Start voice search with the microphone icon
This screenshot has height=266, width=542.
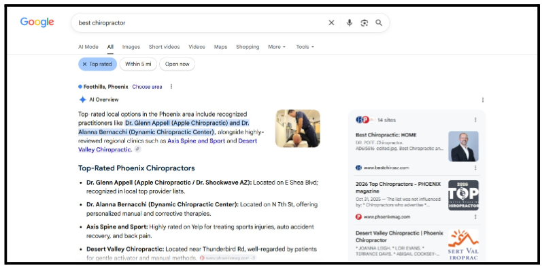pyautogui.click(x=350, y=23)
